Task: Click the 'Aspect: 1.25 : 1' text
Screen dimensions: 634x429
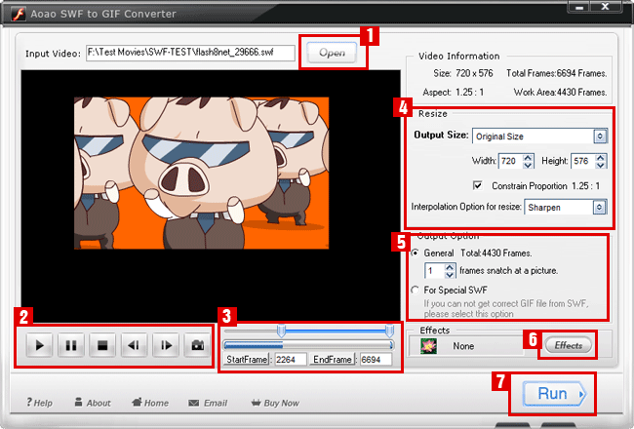Action: [453, 93]
